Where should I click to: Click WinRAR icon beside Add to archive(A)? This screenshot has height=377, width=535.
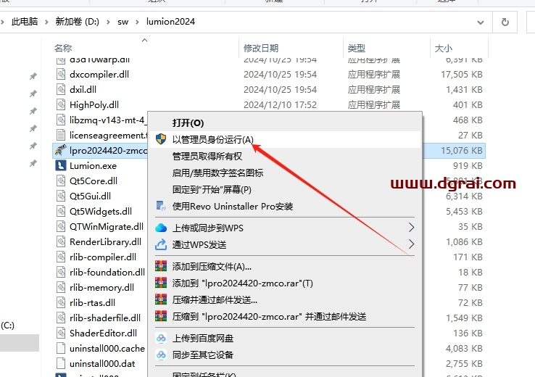(161, 266)
